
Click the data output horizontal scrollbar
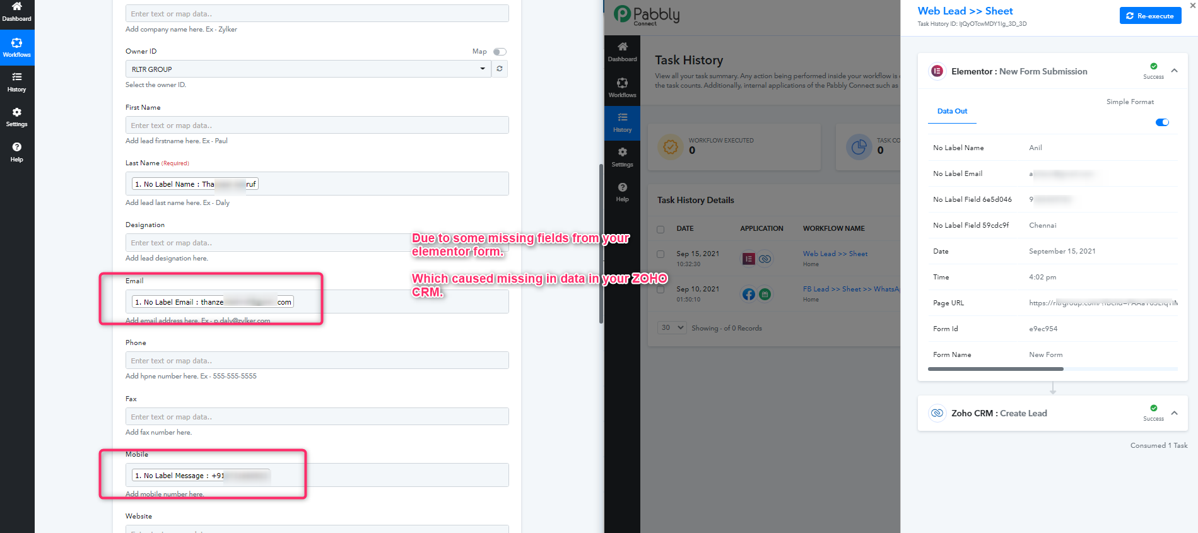point(995,369)
